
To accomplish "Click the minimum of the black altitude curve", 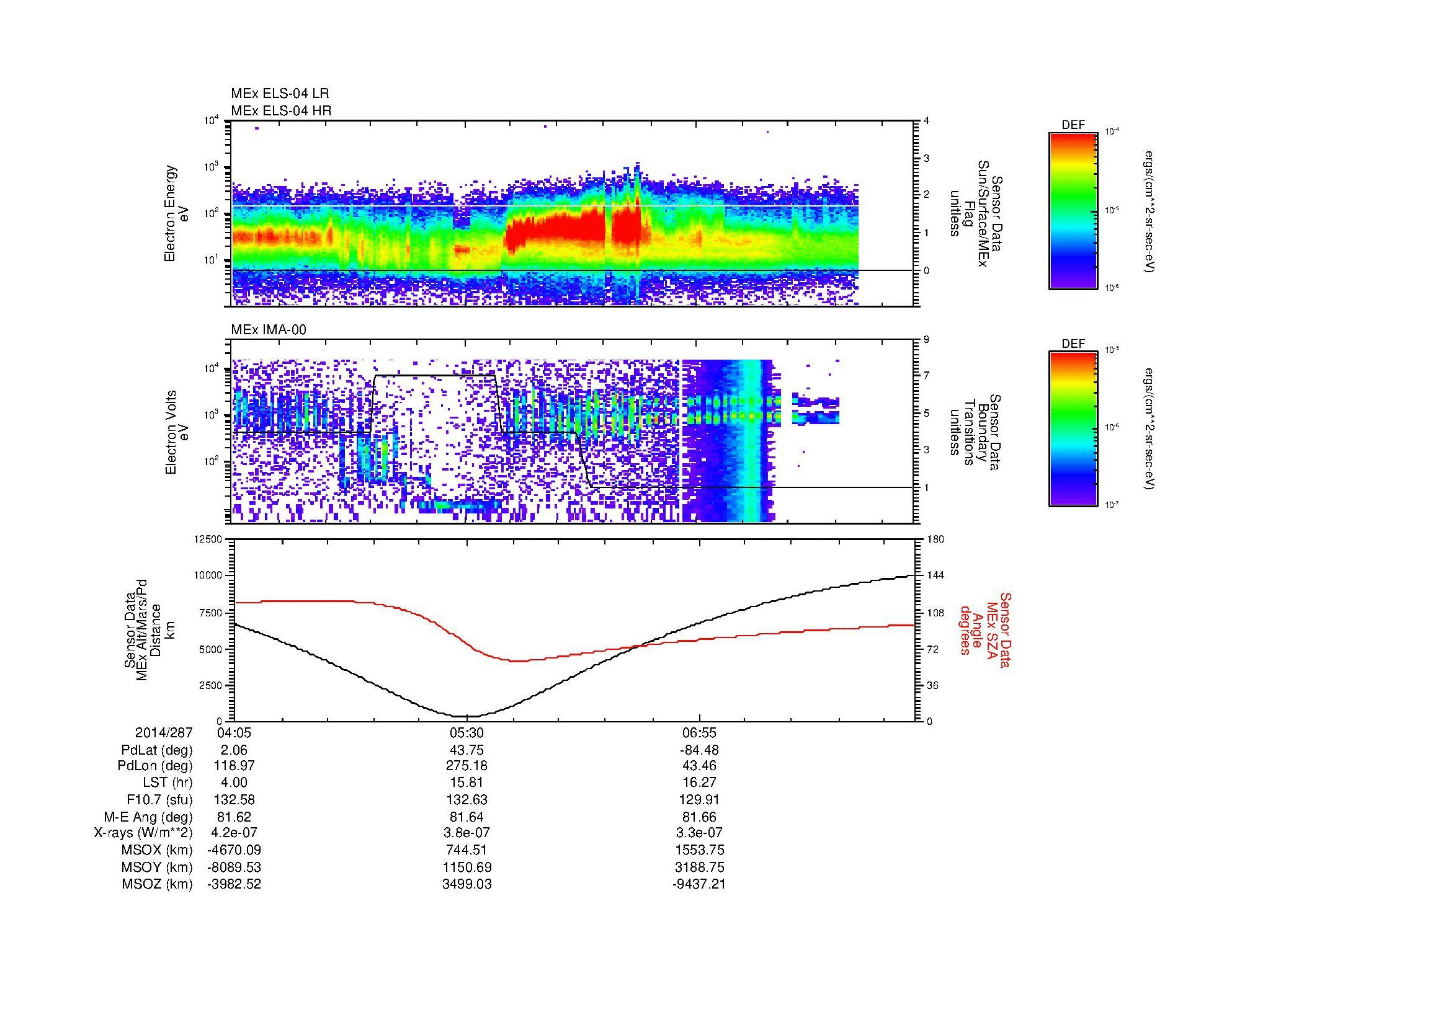I will (468, 716).
